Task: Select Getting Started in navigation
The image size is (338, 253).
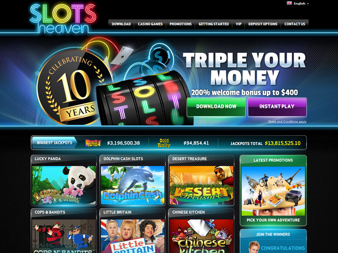Action: pyautogui.click(x=214, y=24)
